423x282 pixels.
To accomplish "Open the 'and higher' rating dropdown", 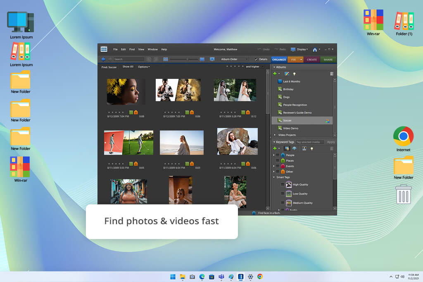I will tap(254, 66).
